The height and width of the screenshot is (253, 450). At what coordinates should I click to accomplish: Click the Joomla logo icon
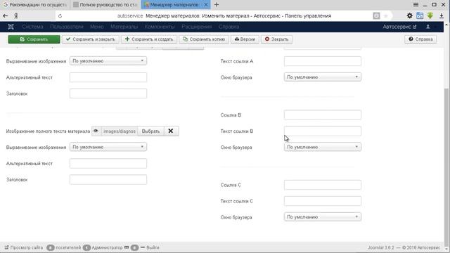click(11, 27)
